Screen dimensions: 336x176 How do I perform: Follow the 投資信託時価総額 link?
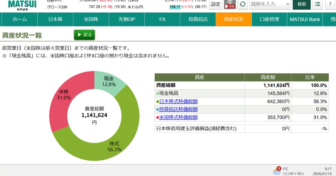178,109
